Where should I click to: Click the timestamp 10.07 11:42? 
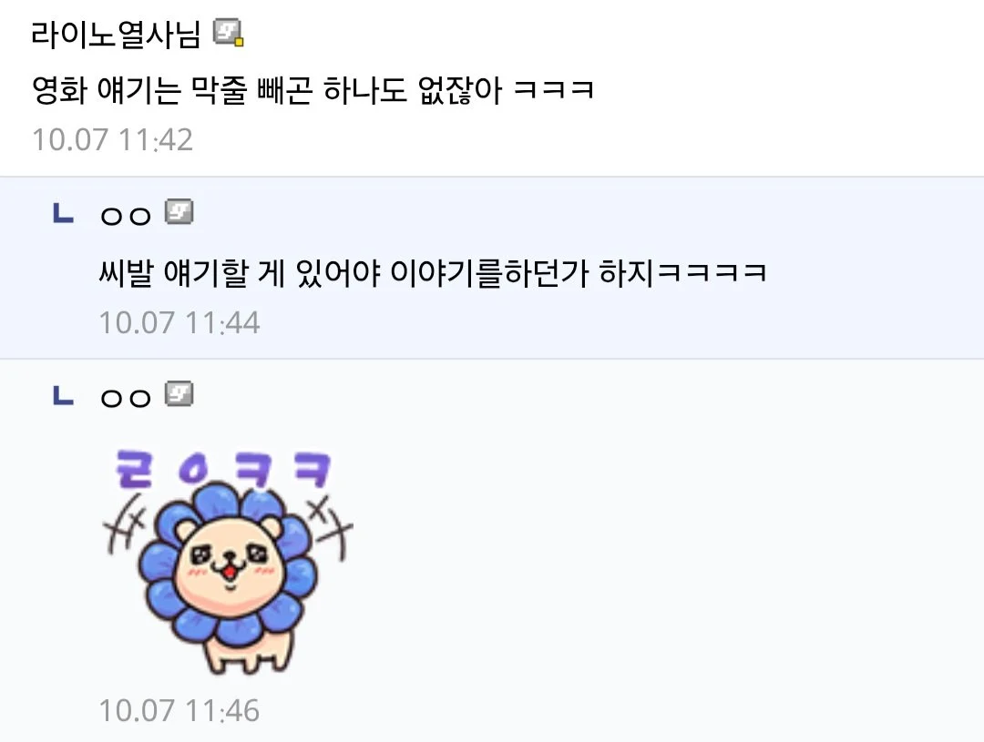112,140
